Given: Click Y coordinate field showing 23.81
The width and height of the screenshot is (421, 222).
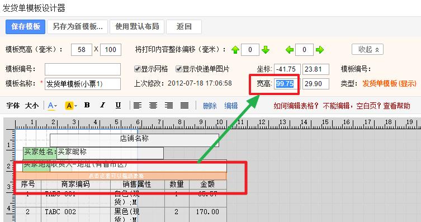Looking at the screenshot, I should coord(316,69).
